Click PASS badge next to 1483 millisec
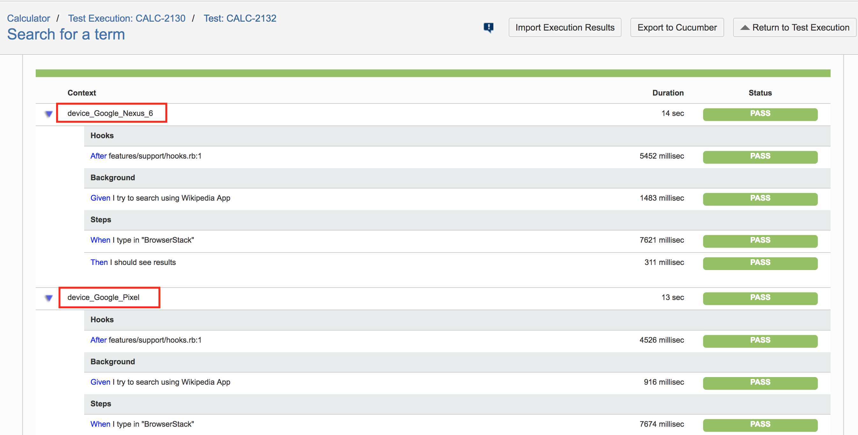Screen dimensions: 858x435 760,199
